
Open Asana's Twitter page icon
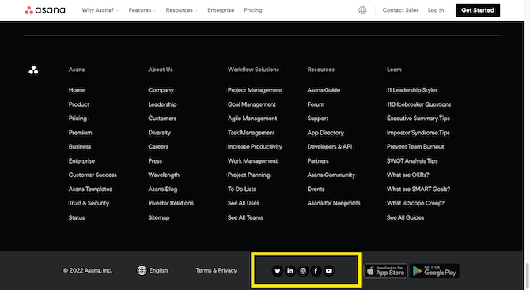(x=277, y=271)
